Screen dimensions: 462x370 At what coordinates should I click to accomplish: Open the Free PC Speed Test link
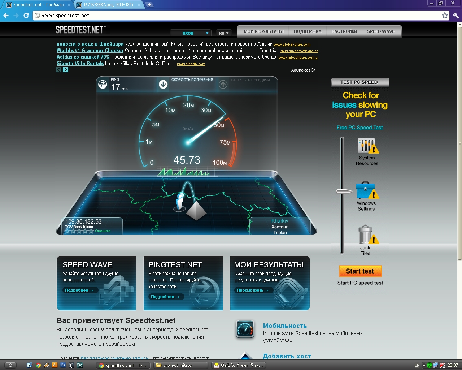pos(360,128)
